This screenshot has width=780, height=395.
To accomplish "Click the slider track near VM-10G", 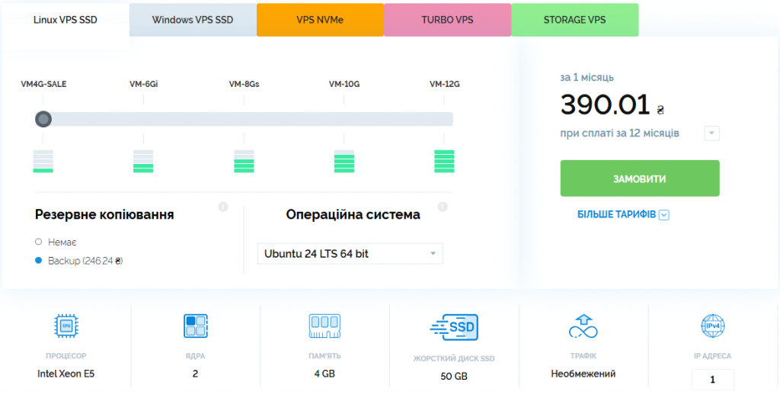I will (344, 119).
